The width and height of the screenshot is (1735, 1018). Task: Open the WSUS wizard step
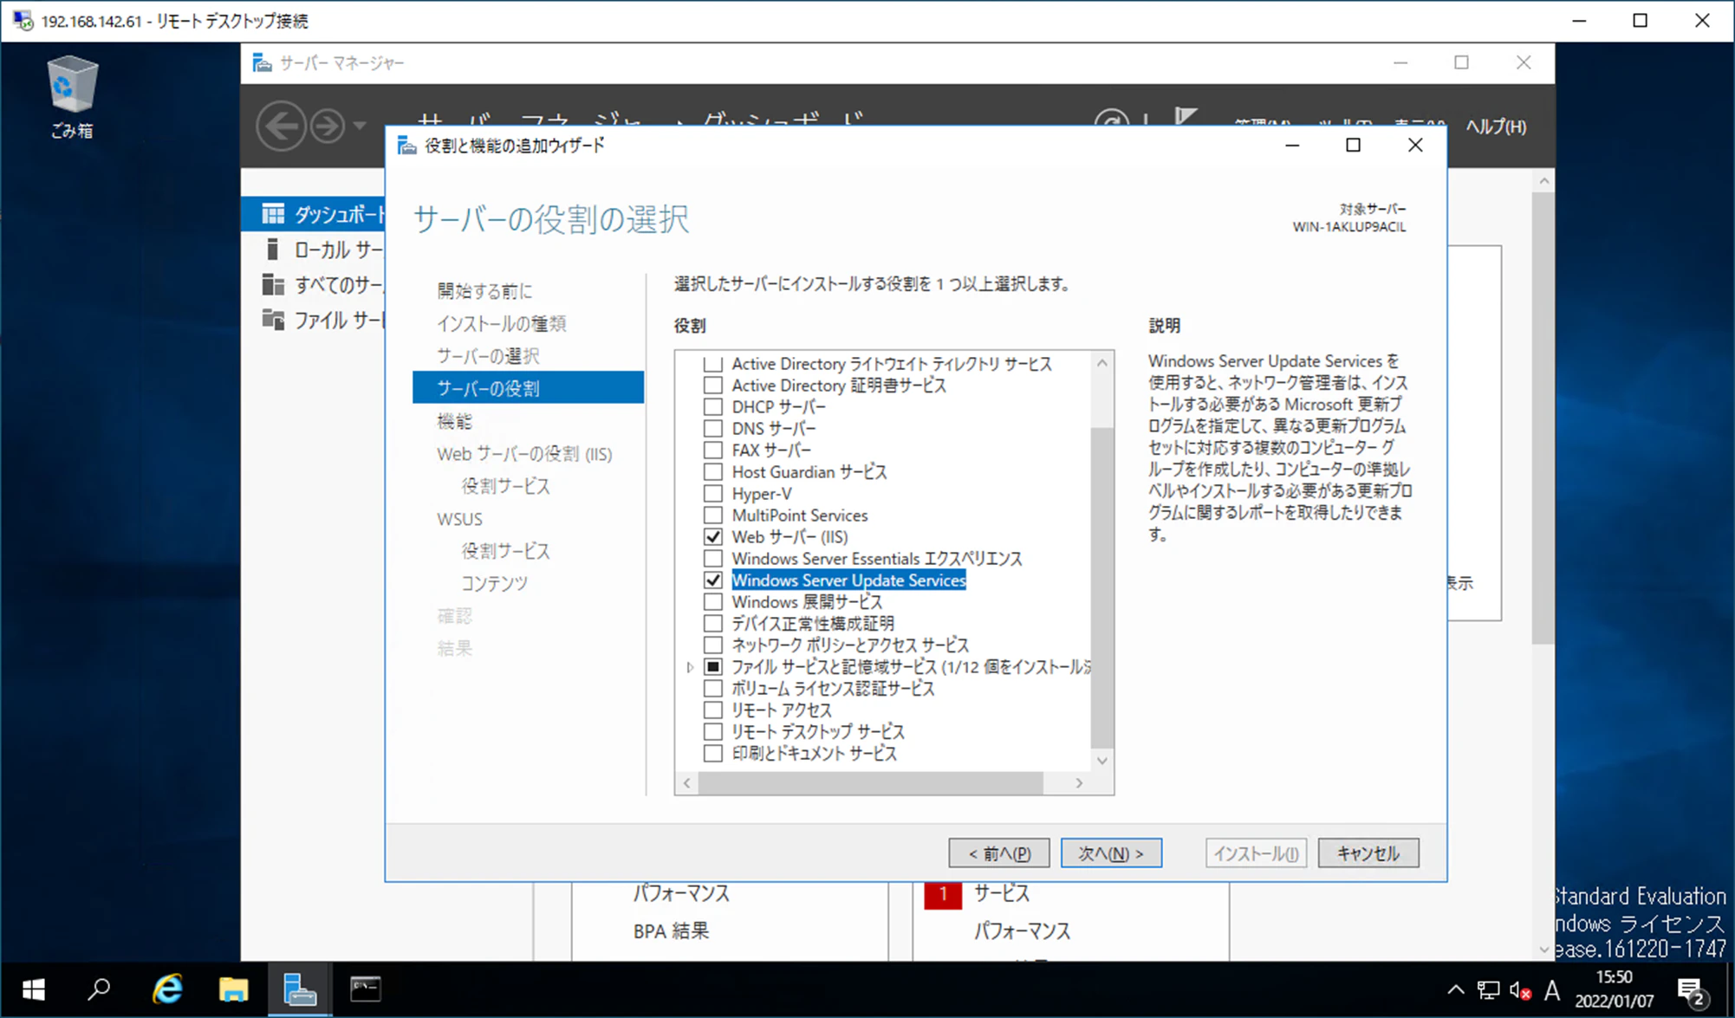[459, 519]
